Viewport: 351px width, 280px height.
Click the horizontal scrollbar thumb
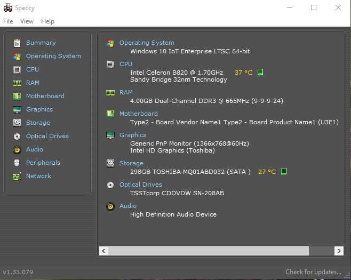coord(209,251)
